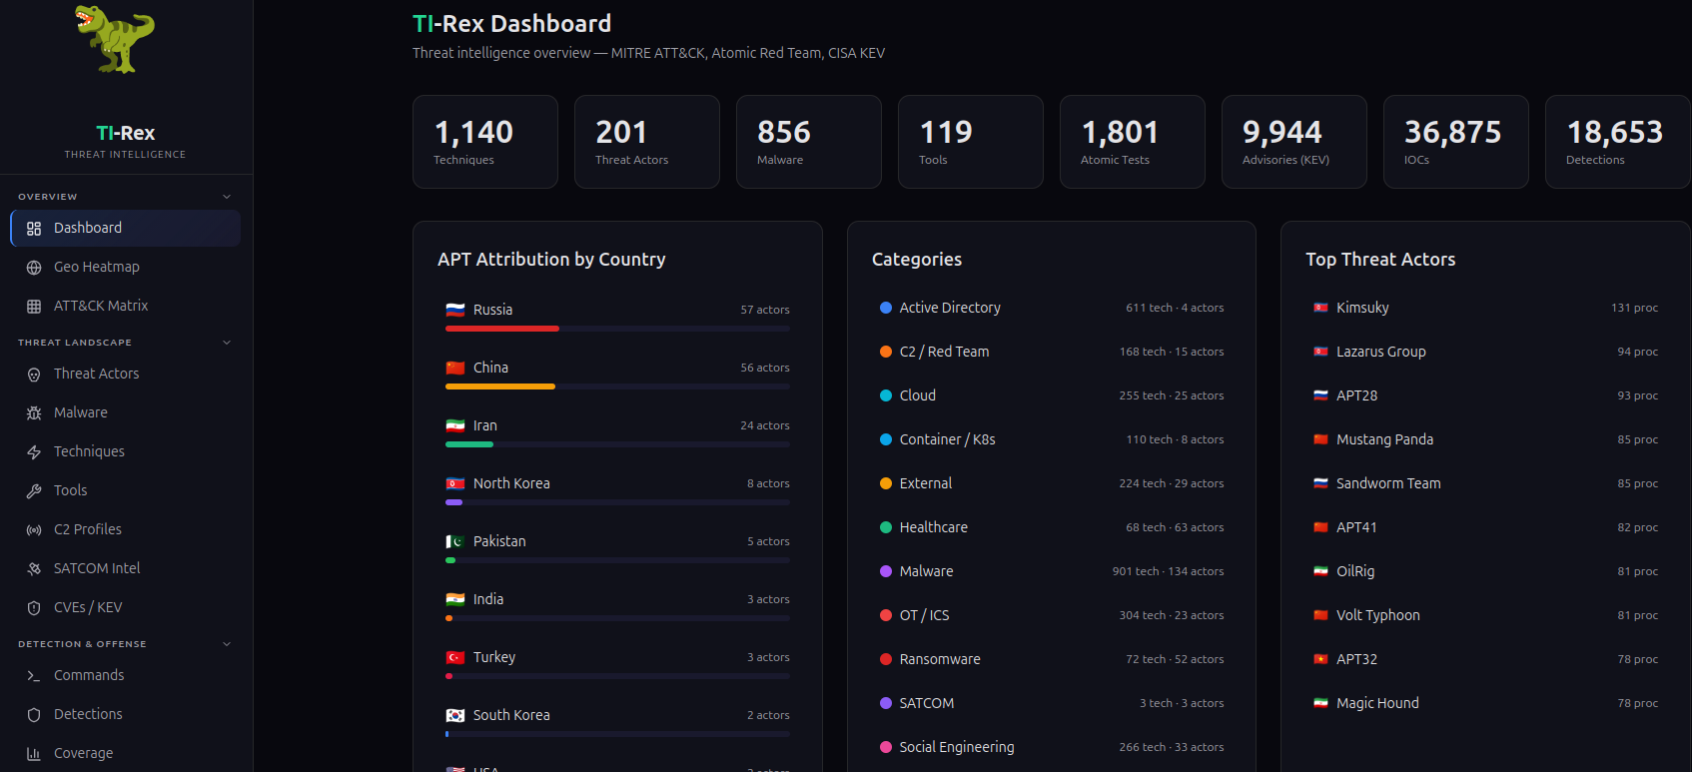
Task: Open the 856 Malware stat card
Action: pyautogui.click(x=809, y=142)
